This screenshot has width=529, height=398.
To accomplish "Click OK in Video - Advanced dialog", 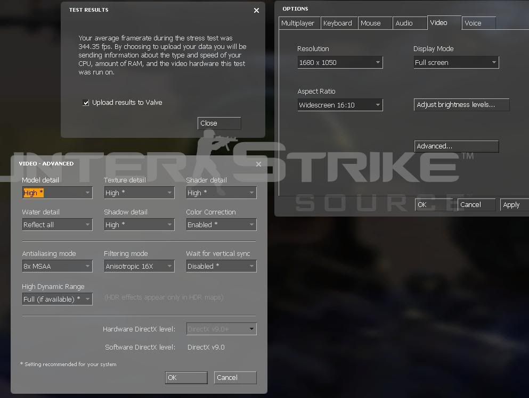I will click(186, 378).
